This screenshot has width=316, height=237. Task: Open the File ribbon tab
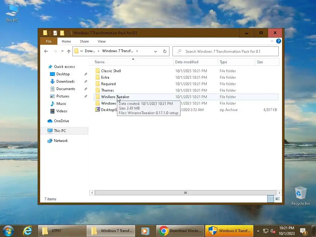49,41
